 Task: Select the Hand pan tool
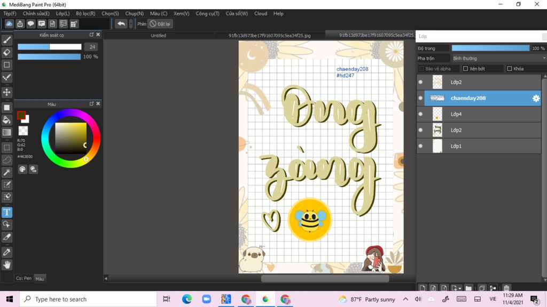coord(6,265)
